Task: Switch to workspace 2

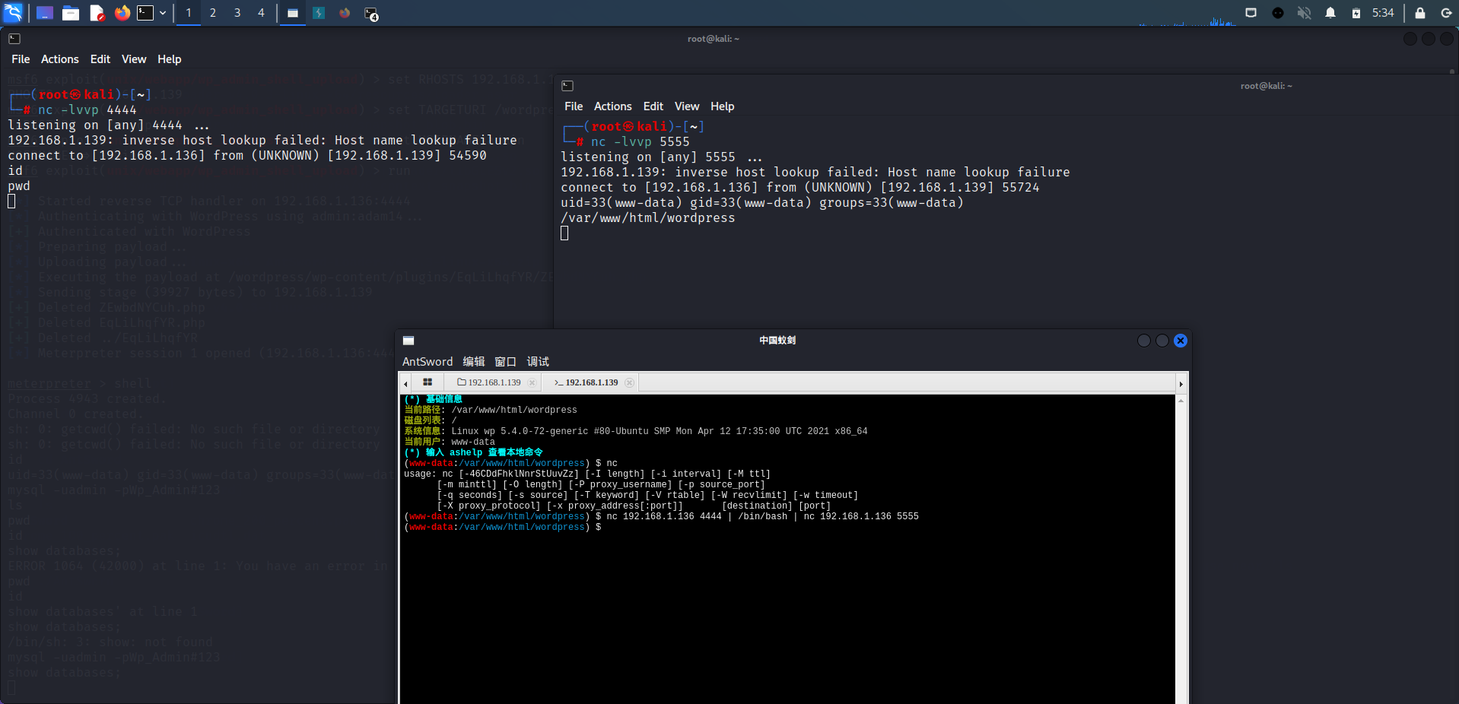Action: click(213, 13)
